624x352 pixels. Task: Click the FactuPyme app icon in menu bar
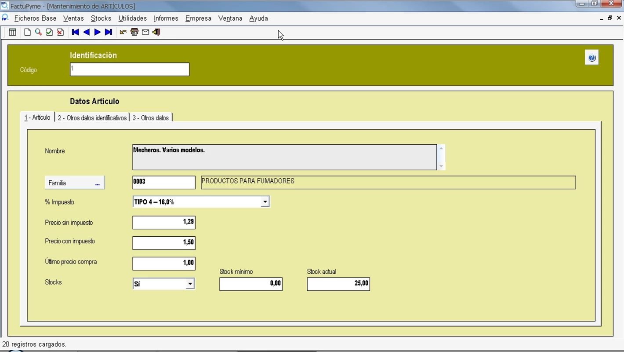point(5,18)
